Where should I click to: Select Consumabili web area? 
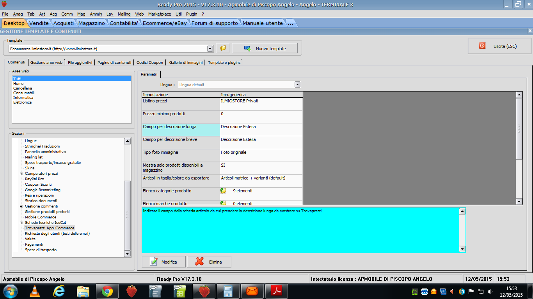pos(24,93)
